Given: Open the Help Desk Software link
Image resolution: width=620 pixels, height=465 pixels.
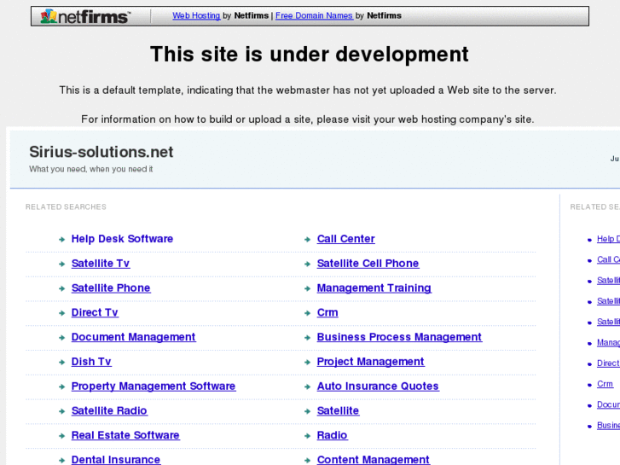Looking at the screenshot, I should (122, 239).
